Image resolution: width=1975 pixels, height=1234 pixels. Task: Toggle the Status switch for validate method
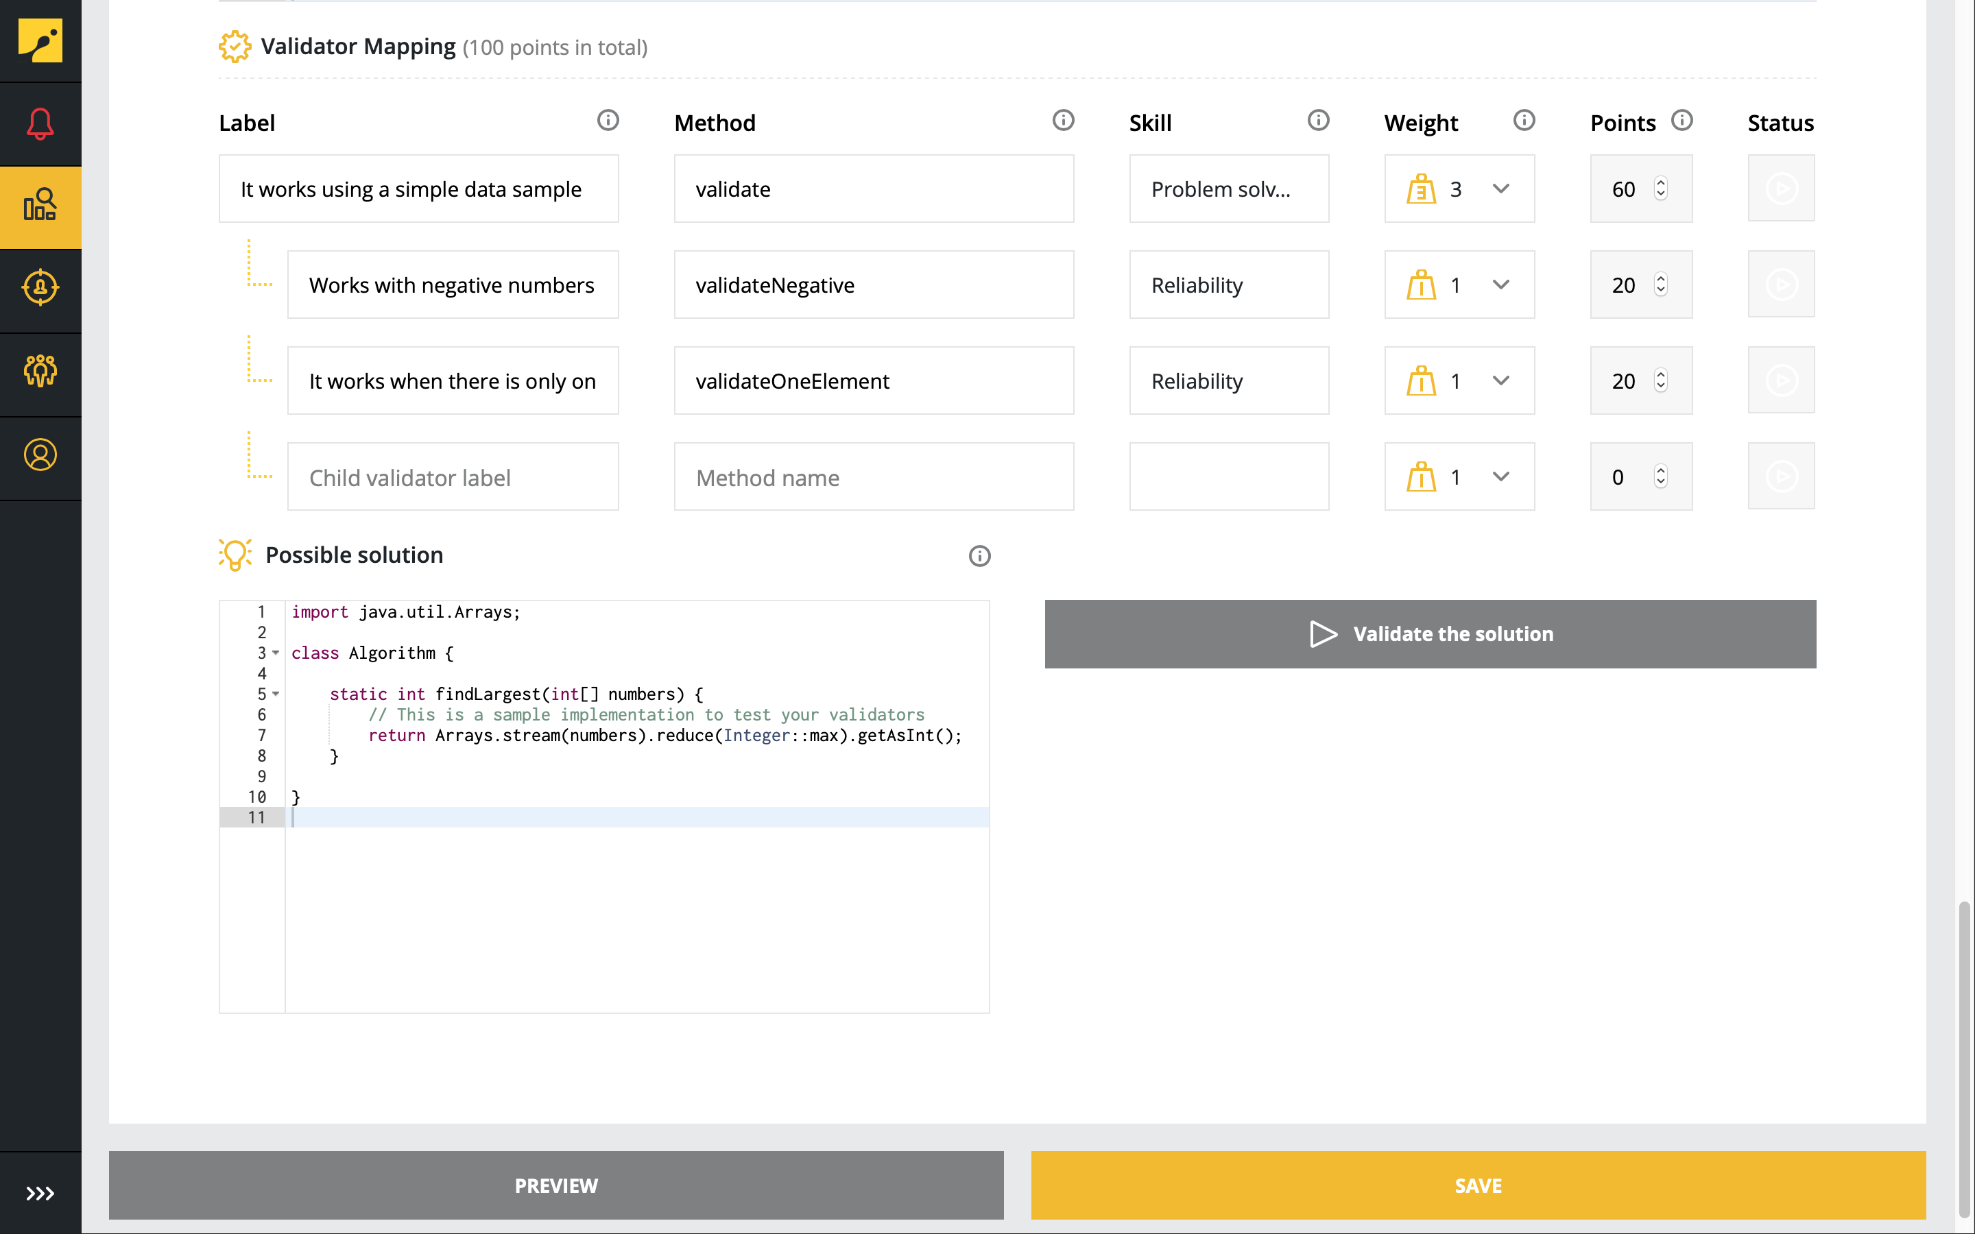pos(1782,189)
